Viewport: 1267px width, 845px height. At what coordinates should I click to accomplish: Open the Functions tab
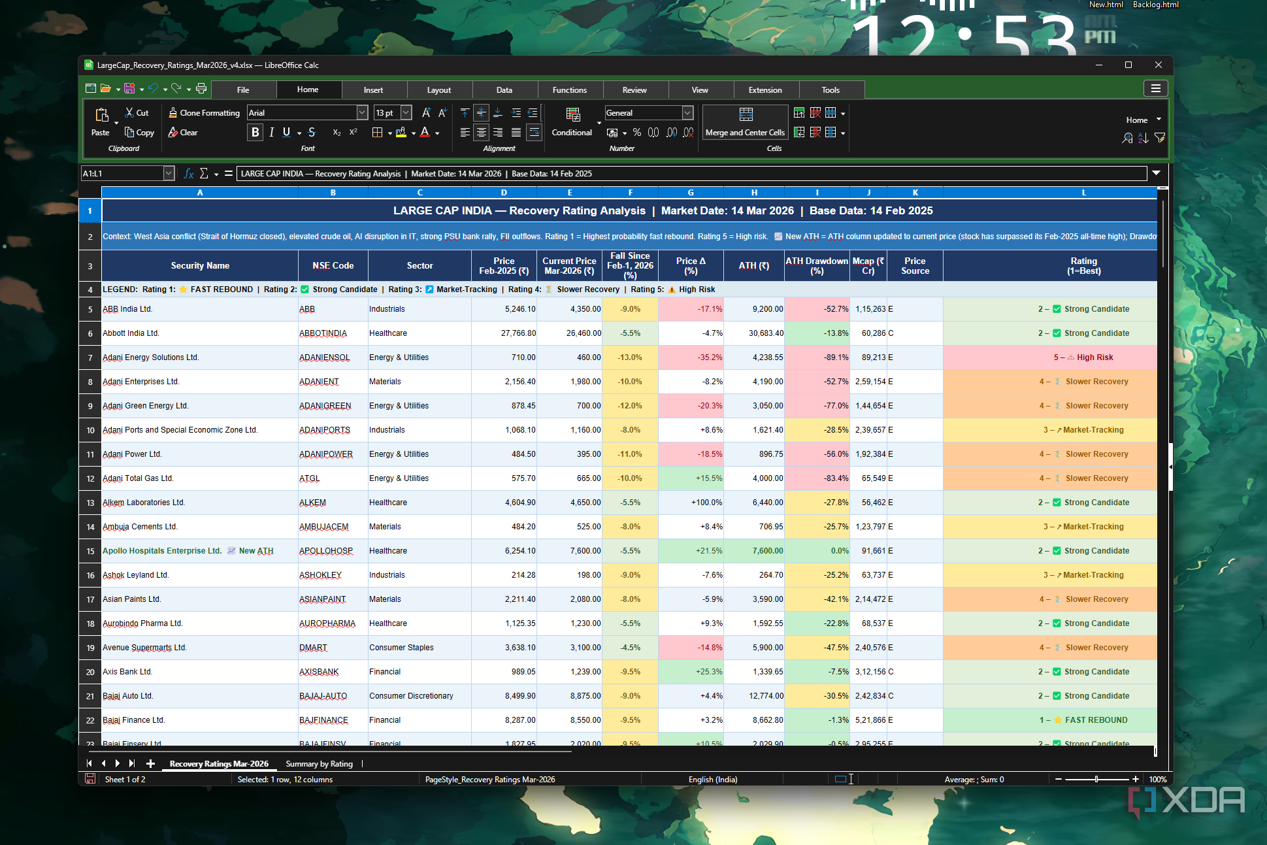(569, 90)
